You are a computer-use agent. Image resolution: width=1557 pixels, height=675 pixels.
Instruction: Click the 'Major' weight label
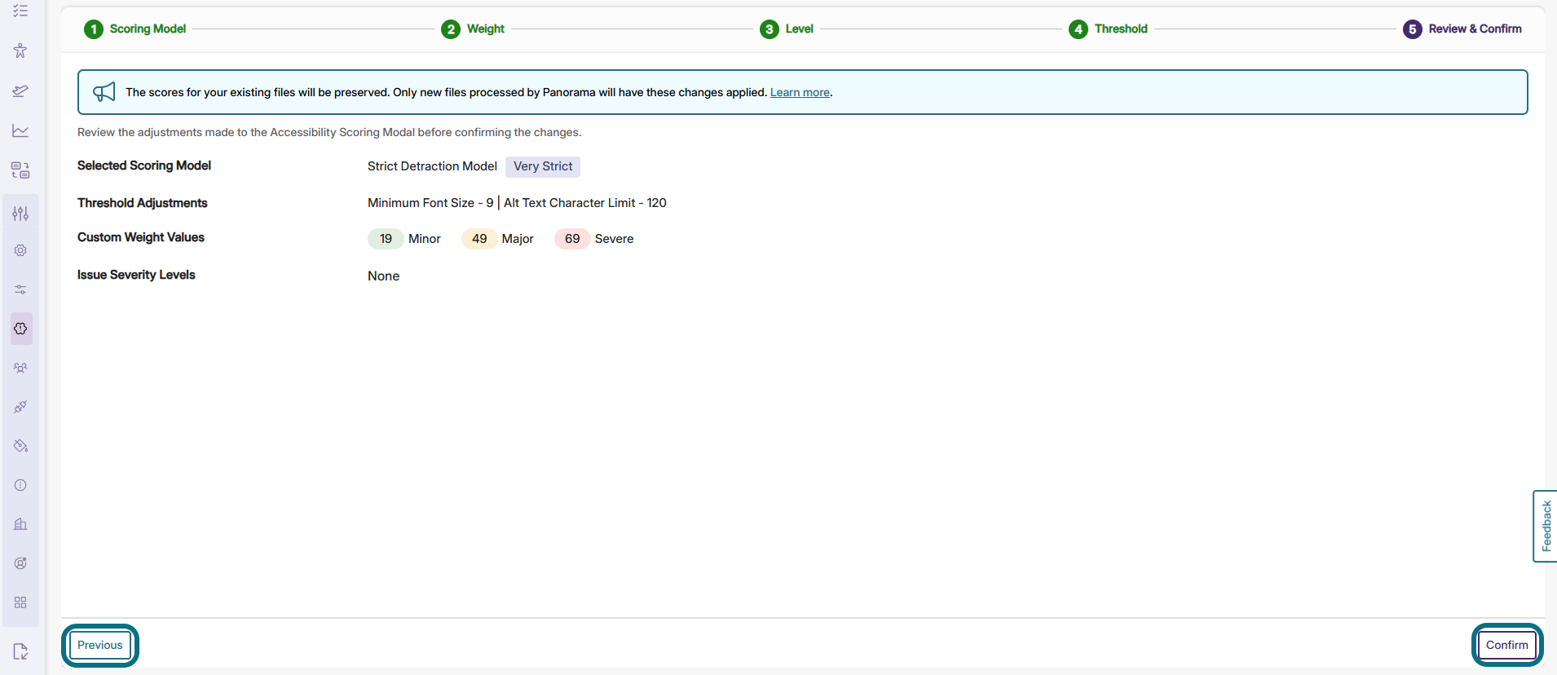(518, 239)
